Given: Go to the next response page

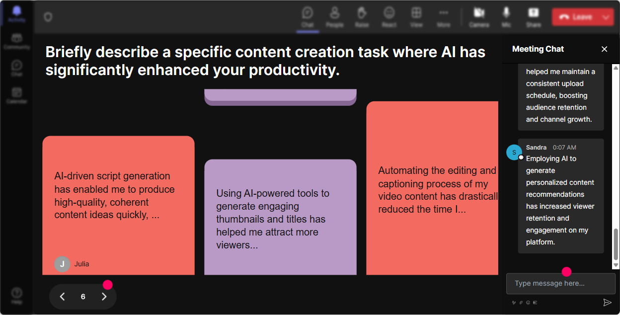Looking at the screenshot, I should click(104, 297).
